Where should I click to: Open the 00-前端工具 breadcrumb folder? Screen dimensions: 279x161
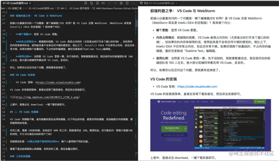pyautogui.click(x=15, y=8)
